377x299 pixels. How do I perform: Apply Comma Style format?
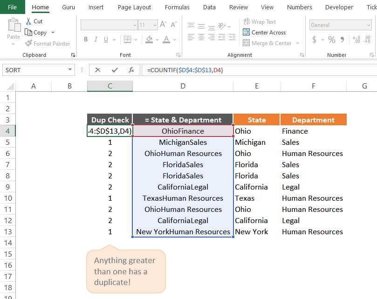pyautogui.click(x=343, y=40)
